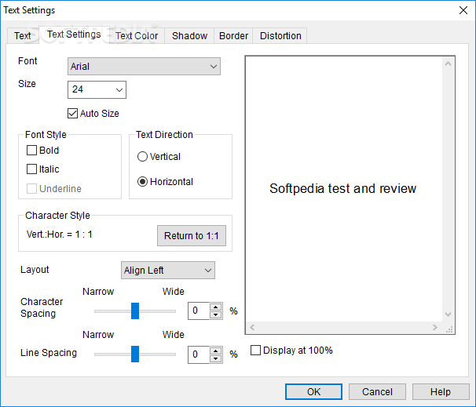Enable the Italic checkbox
Screen dimensions: 476x407
tap(32, 169)
